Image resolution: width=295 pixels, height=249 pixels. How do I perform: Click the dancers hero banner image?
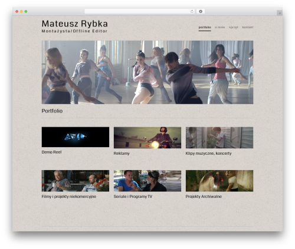pos(147,72)
